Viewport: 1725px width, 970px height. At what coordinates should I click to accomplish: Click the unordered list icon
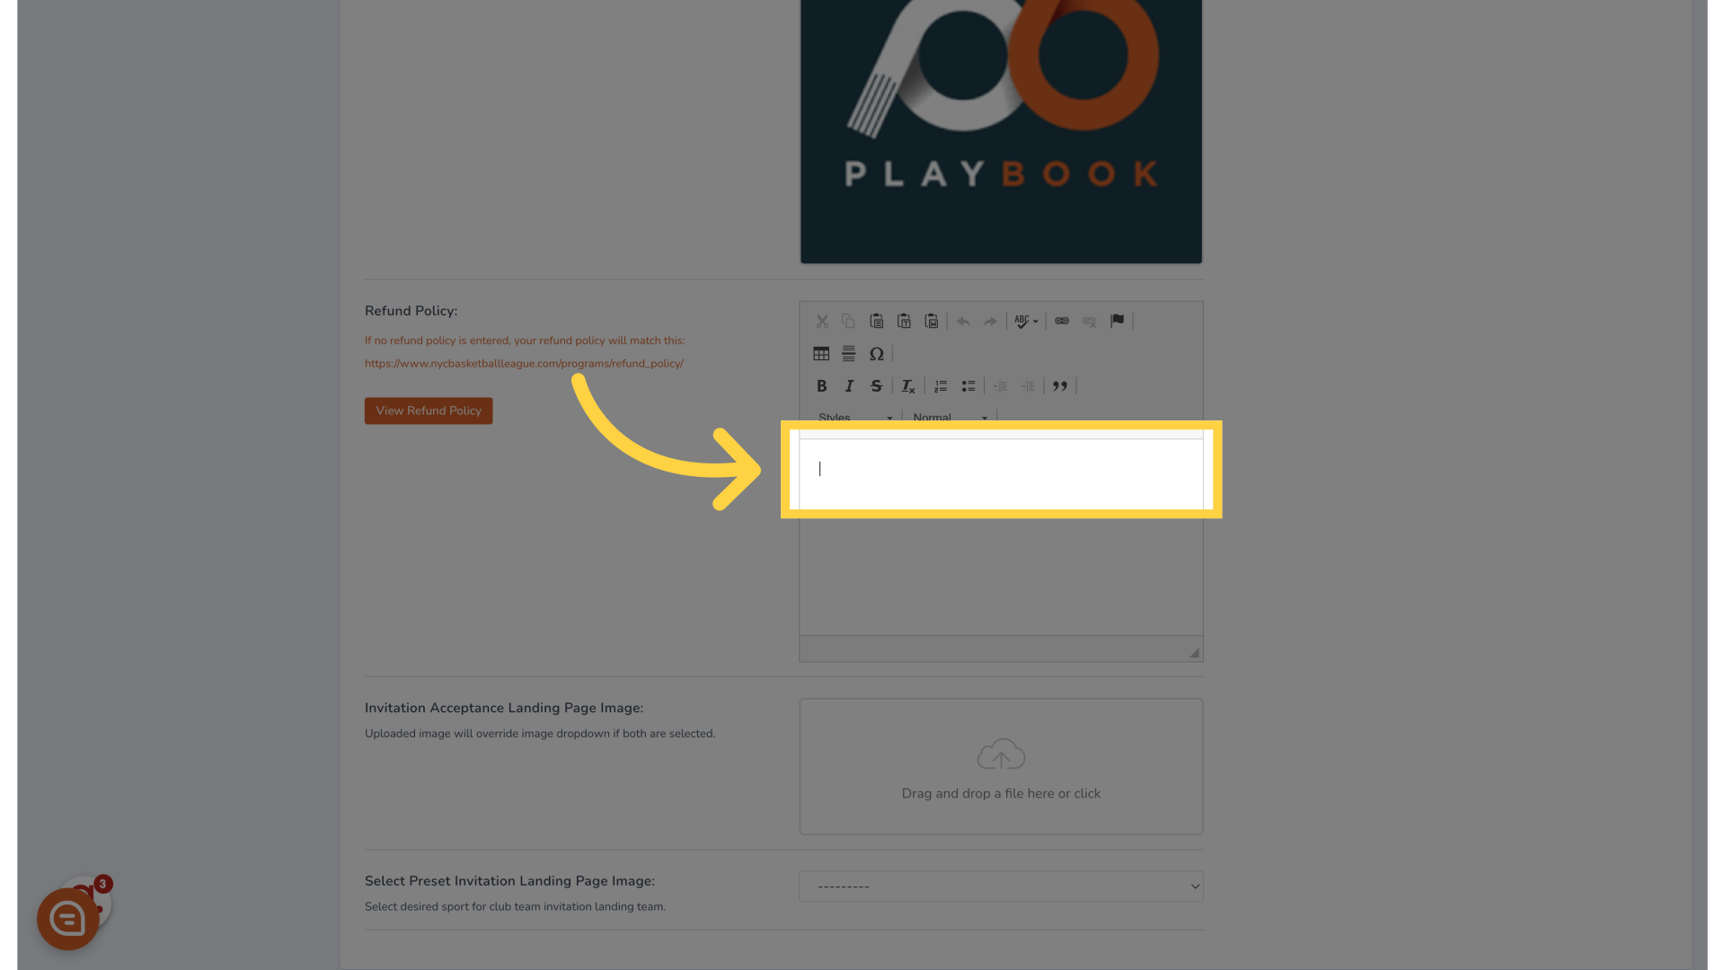[968, 386]
